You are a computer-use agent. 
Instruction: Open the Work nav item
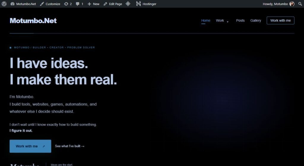click(220, 20)
